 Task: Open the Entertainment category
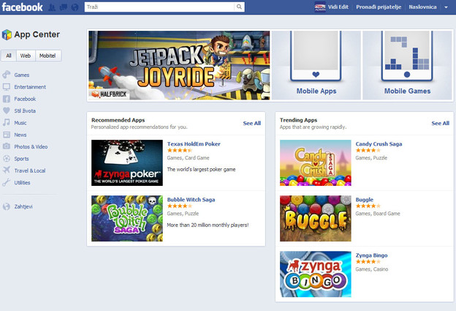pyautogui.click(x=30, y=87)
